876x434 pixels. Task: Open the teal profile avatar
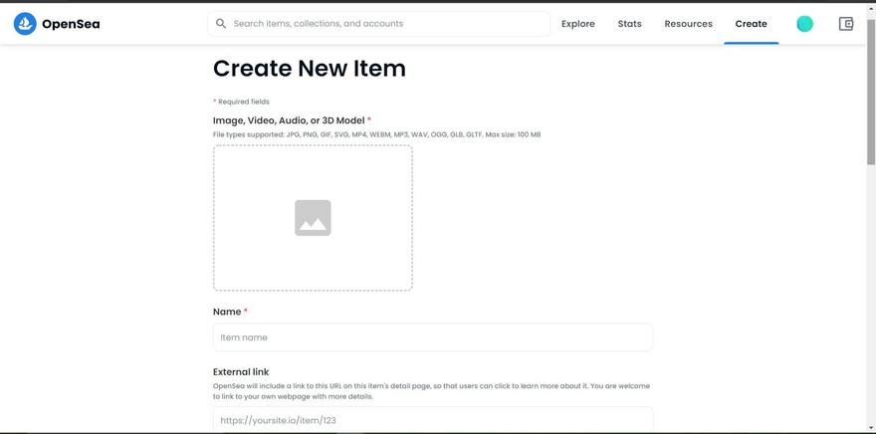pyautogui.click(x=804, y=24)
